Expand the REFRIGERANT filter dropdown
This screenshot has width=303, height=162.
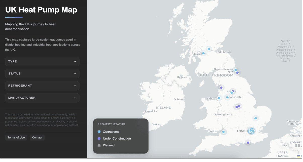42,86
